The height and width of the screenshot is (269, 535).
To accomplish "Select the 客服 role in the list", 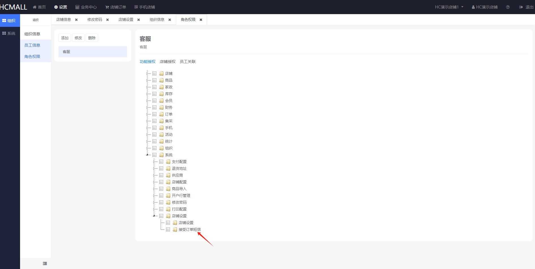I will pyautogui.click(x=93, y=52).
